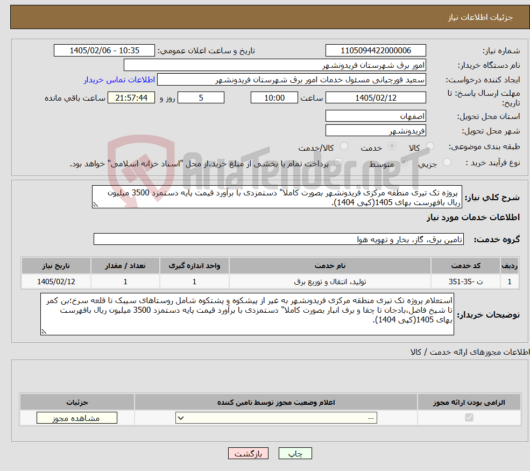
Task: Select the جزیی purchase type radio
Action: coord(447,163)
